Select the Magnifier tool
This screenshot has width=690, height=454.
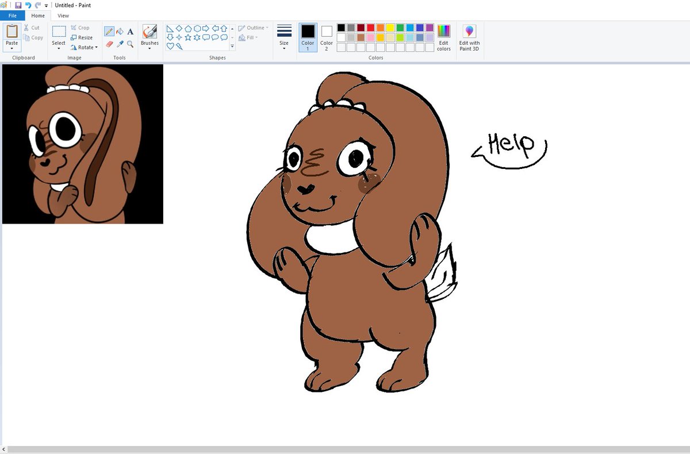(x=131, y=44)
